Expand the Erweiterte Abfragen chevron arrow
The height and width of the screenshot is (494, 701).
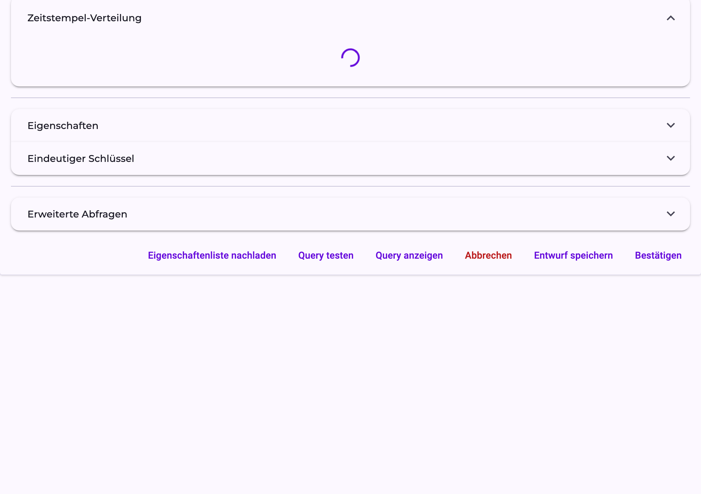(x=670, y=214)
